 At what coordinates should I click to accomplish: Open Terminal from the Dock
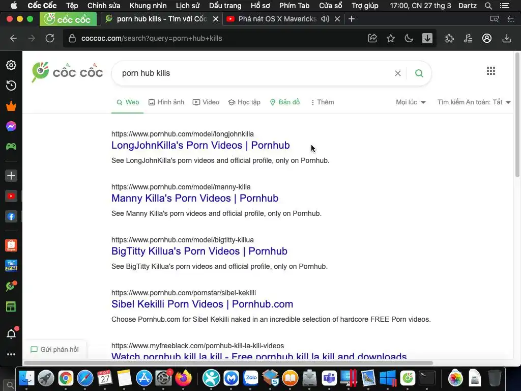[427, 378]
